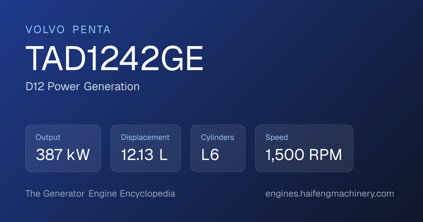This screenshot has width=423, height=222.
Task: Select the Cylinders L6 card
Action: click(218, 148)
